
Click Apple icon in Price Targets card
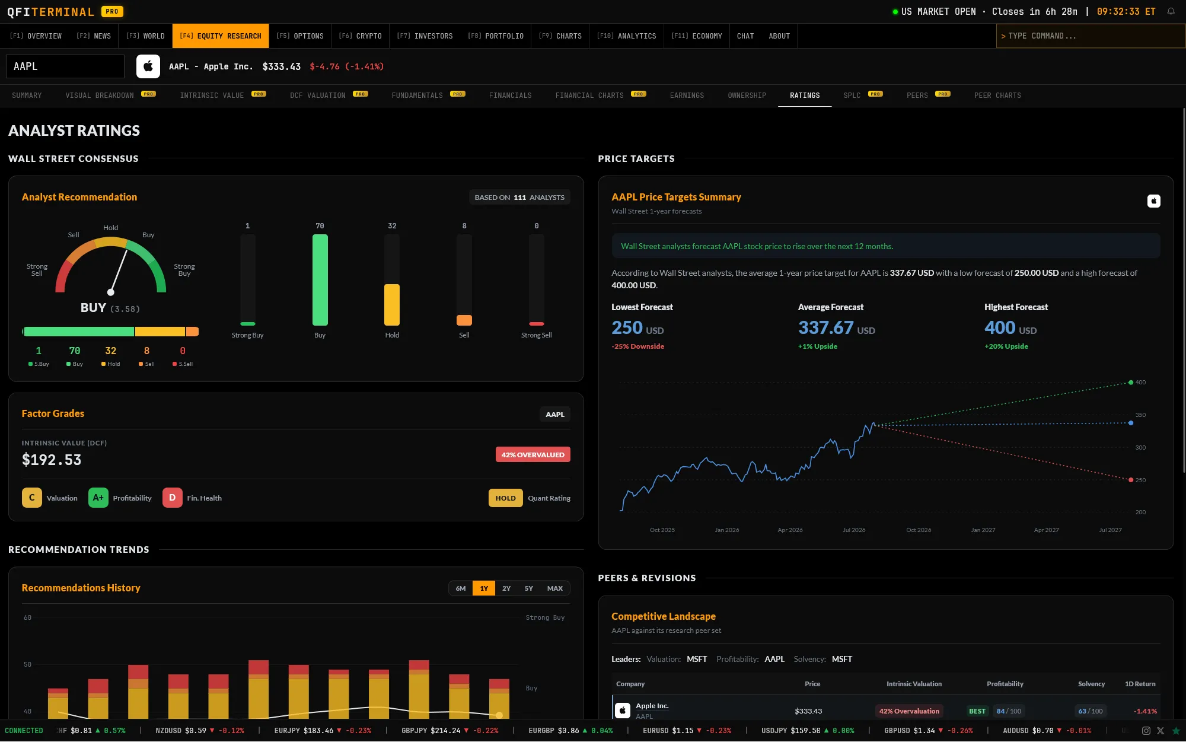1153,201
